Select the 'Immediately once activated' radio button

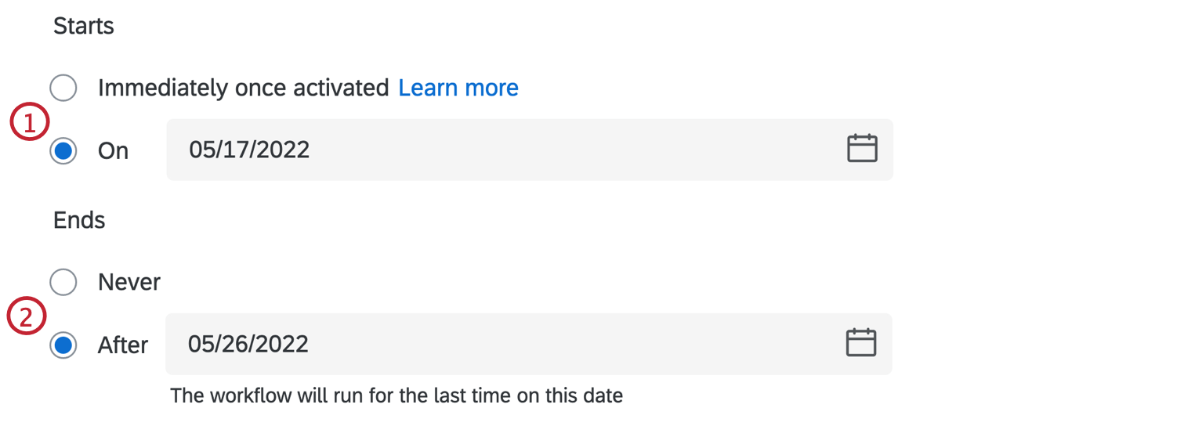click(63, 88)
